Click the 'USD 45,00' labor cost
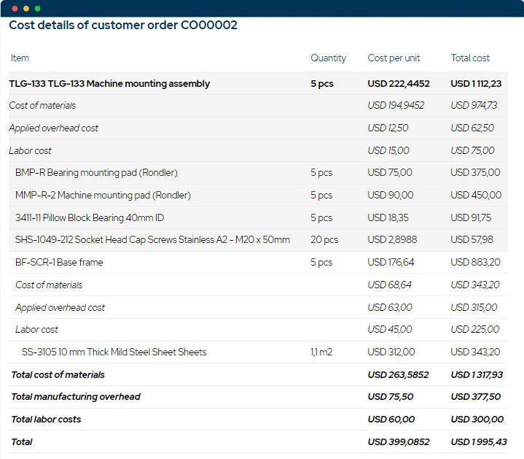This screenshot has width=524, height=459. (x=390, y=330)
